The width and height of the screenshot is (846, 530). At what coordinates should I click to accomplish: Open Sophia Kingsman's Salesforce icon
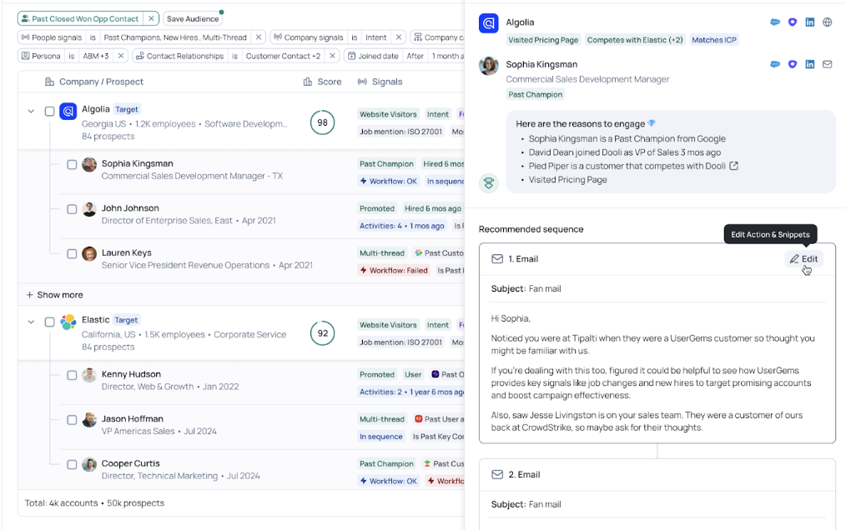pyautogui.click(x=775, y=64)
